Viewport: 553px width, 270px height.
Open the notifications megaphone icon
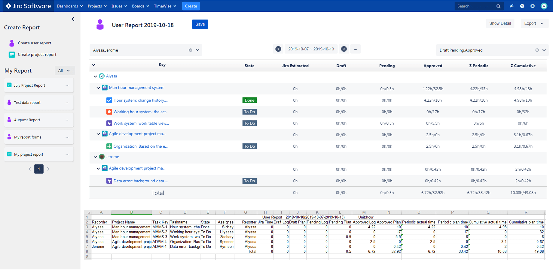(512, 6)
